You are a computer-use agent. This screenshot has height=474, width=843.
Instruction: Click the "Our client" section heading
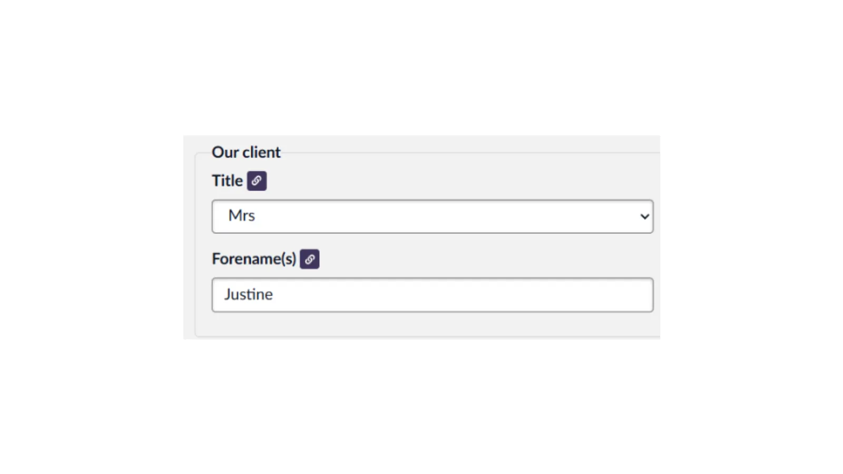click(x=246, y=152)
